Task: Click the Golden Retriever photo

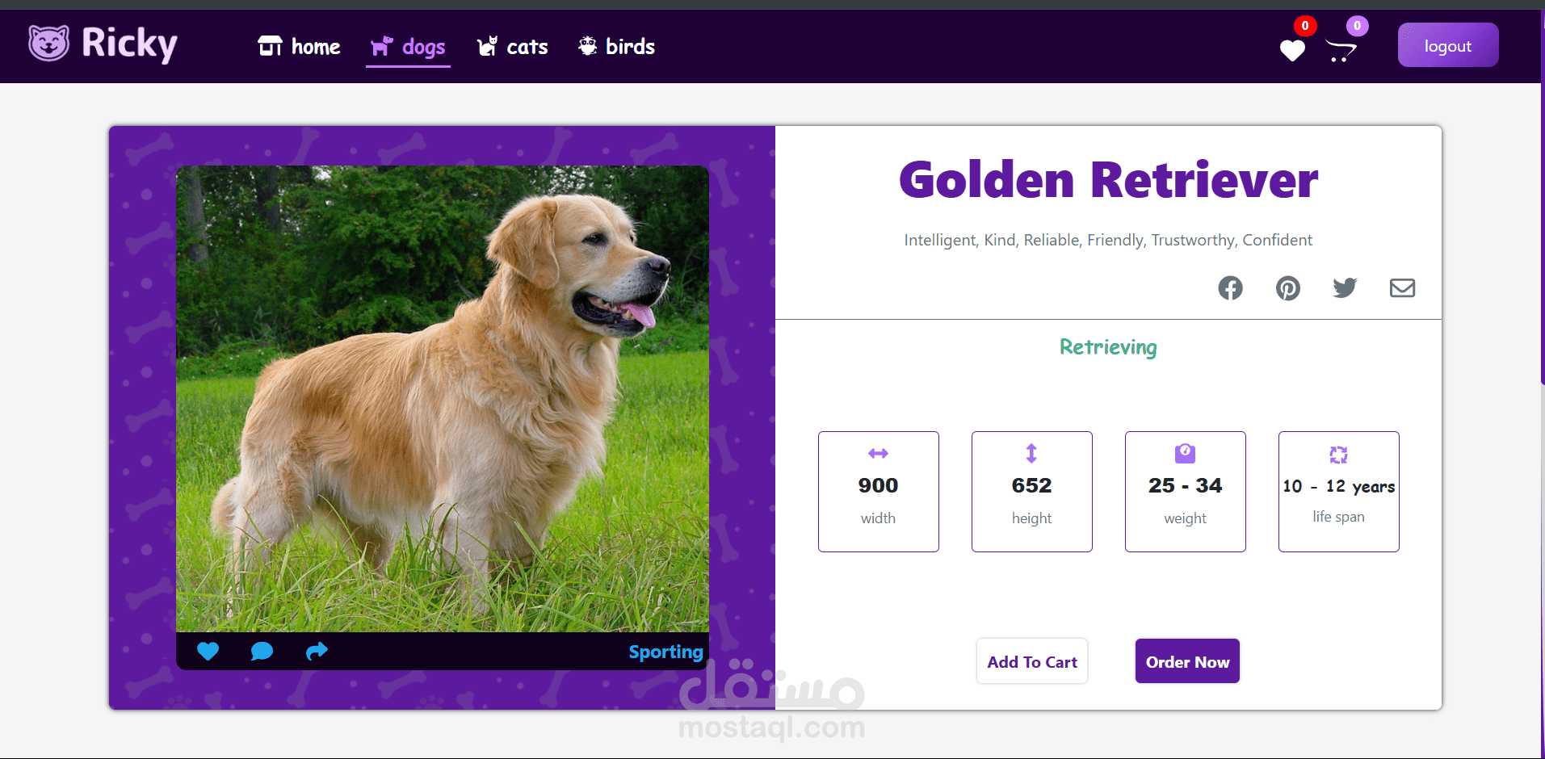Action: tap(442, 399)
